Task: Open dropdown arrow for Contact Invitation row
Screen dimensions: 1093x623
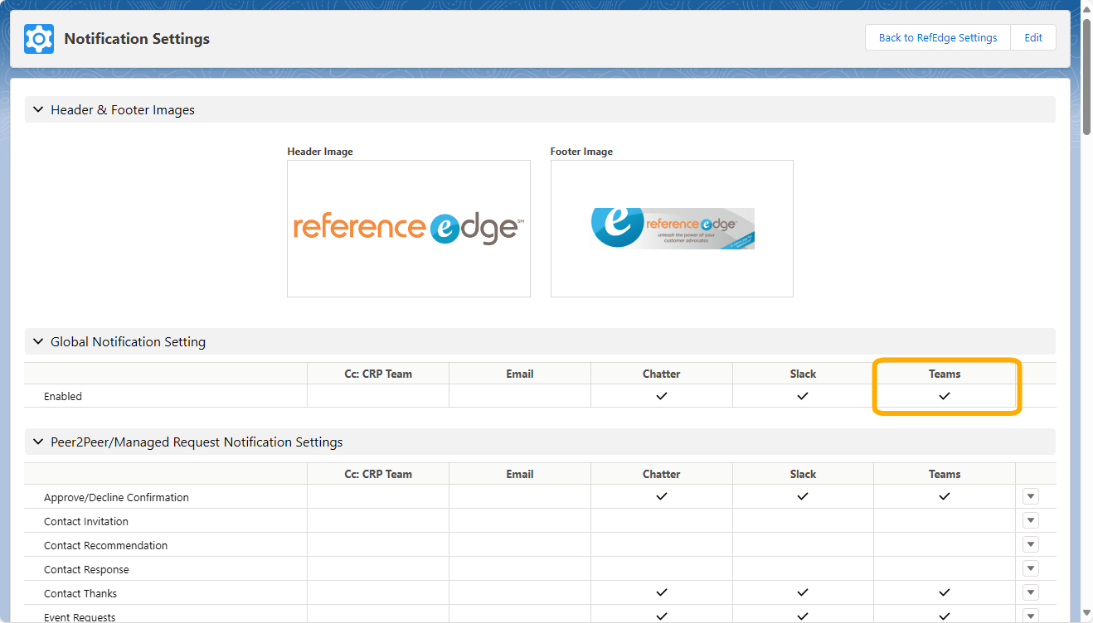Action: point(1031,521)
